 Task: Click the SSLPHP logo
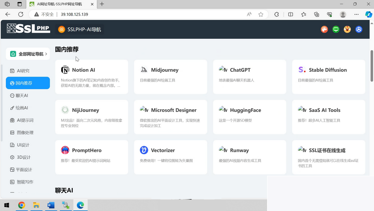pyautogui.click(x=28, y=29)
